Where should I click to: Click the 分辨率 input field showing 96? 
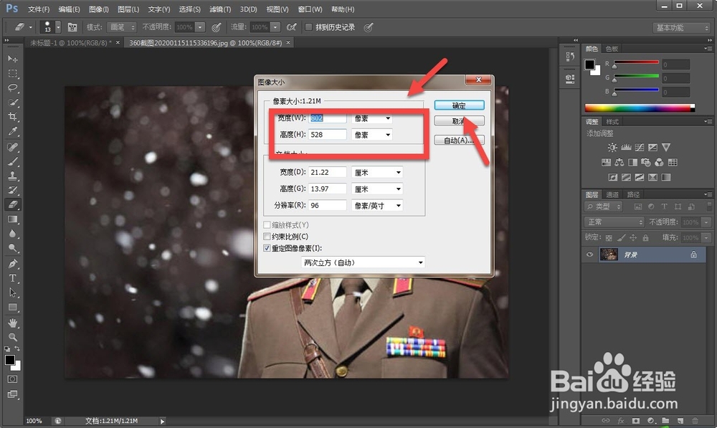328,205
